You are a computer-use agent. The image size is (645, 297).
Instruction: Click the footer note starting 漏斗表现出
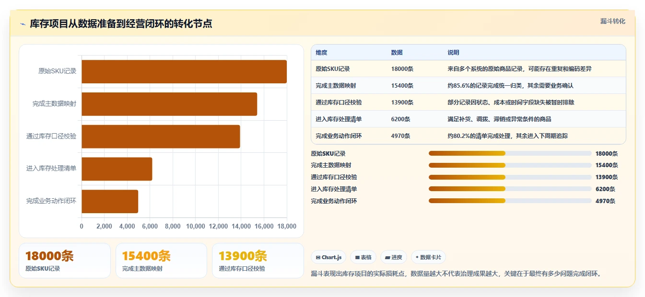pyautogui.click(x=456, y=274)
